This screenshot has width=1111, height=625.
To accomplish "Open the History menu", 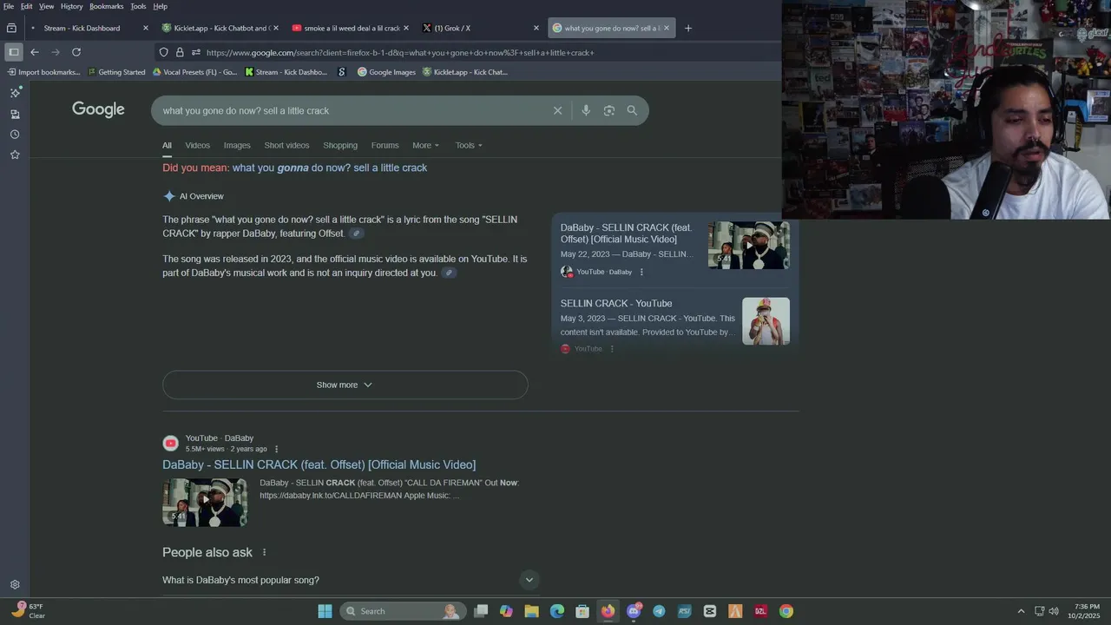I will pyautogui.click(x=72, y=6).
